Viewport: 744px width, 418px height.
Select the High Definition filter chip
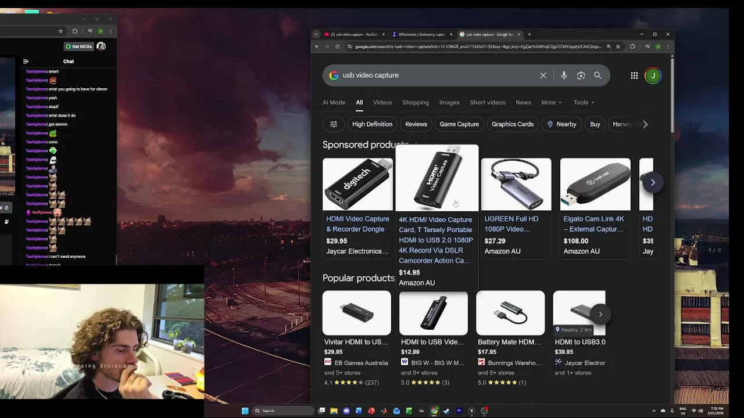(372, 124)
